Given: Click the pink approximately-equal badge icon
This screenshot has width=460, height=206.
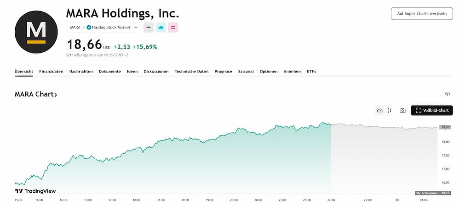Looking at the screenshot, I should [173, 28].
